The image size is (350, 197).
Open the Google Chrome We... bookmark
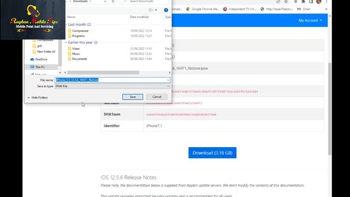(203, 9)
